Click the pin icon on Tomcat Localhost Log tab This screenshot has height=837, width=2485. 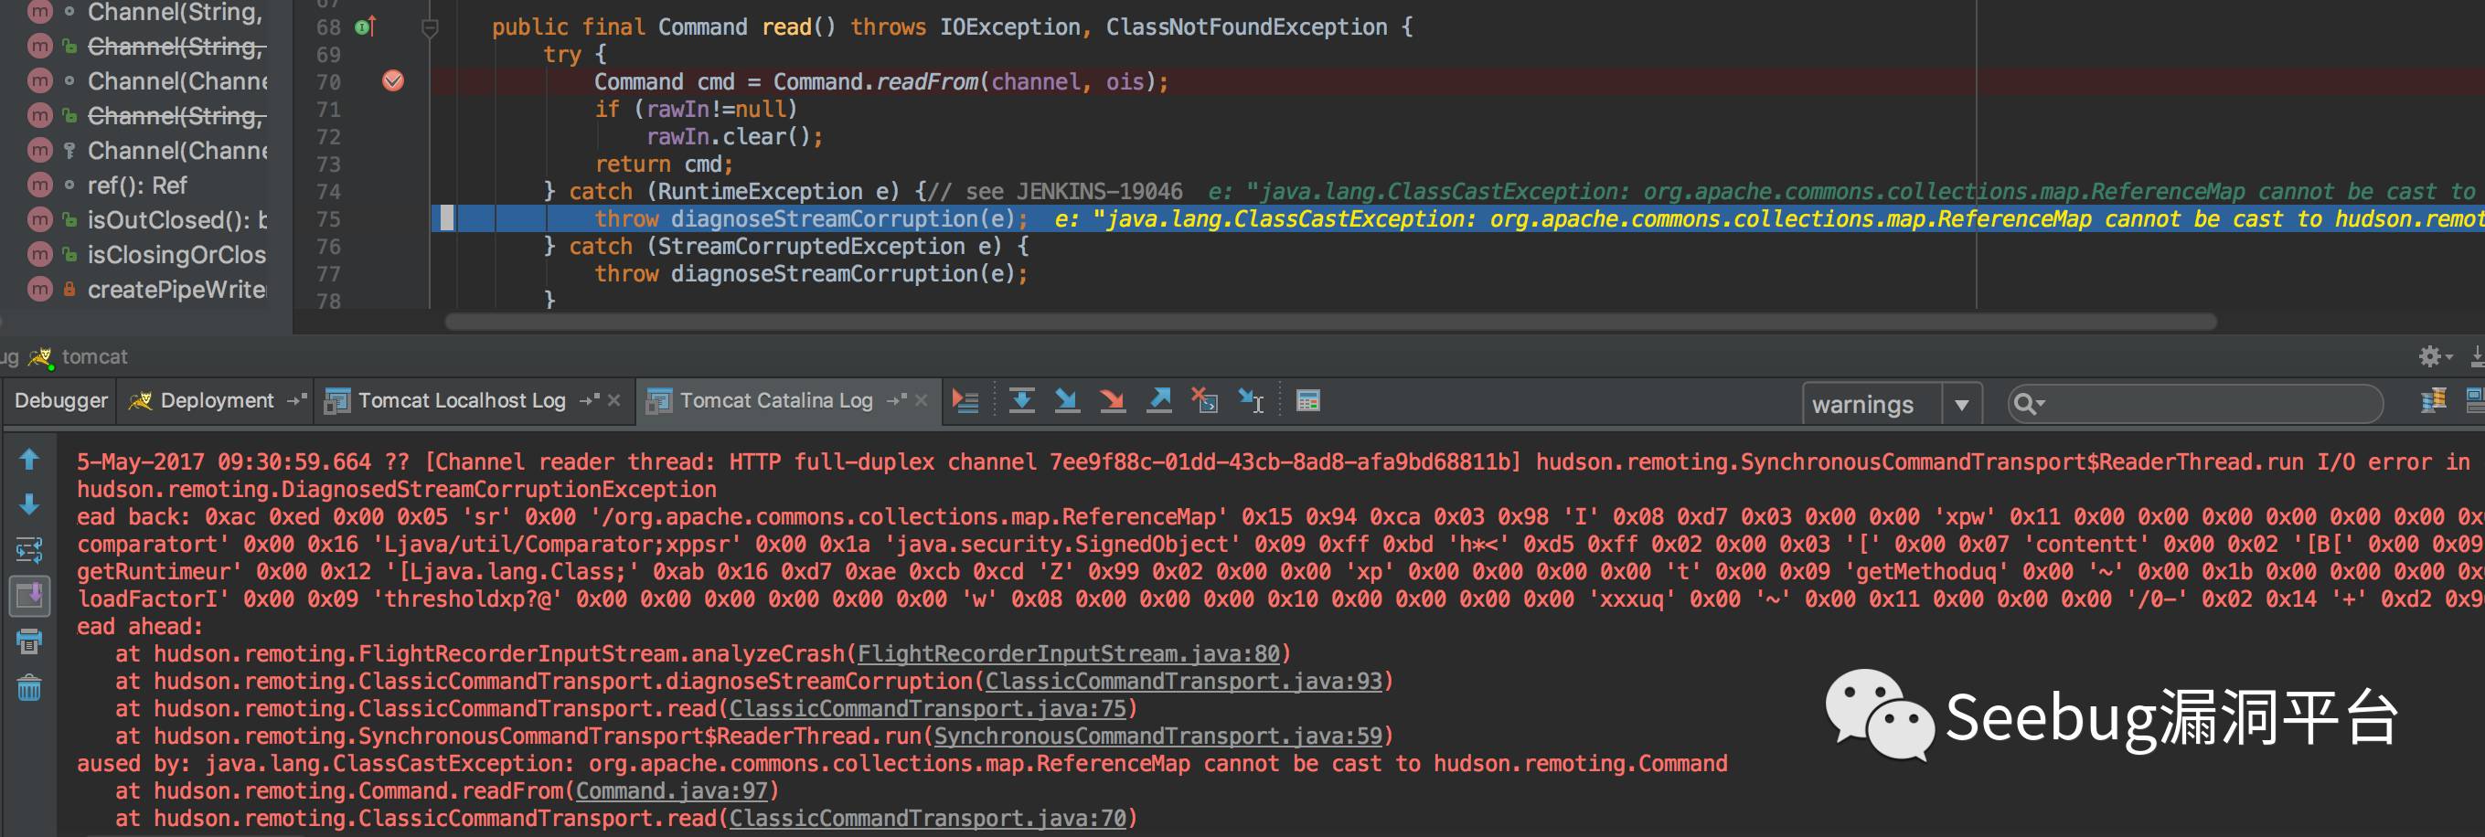point(589,400)
